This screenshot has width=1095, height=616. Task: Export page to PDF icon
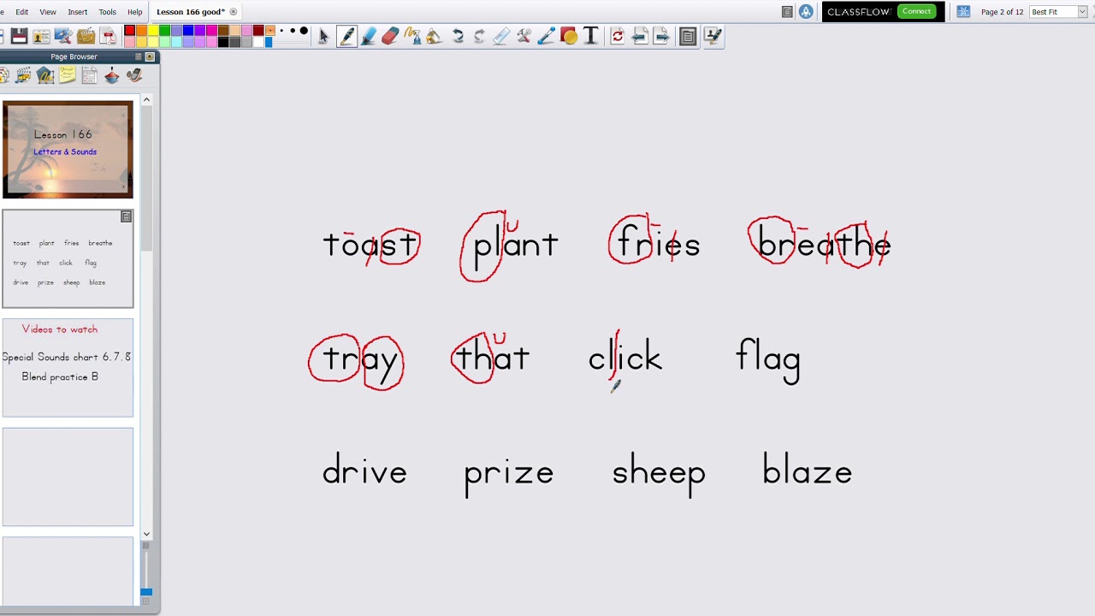(x=108, y=36)
